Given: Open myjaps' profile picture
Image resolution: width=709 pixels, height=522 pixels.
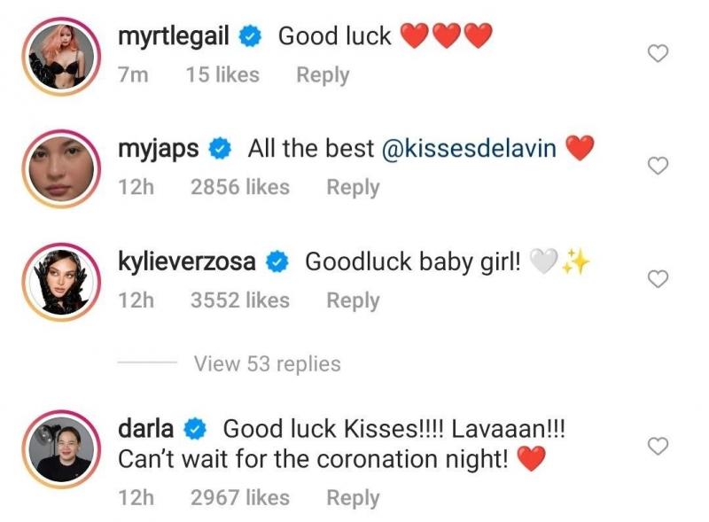Looking at the screenshot, I should point(61,168).
